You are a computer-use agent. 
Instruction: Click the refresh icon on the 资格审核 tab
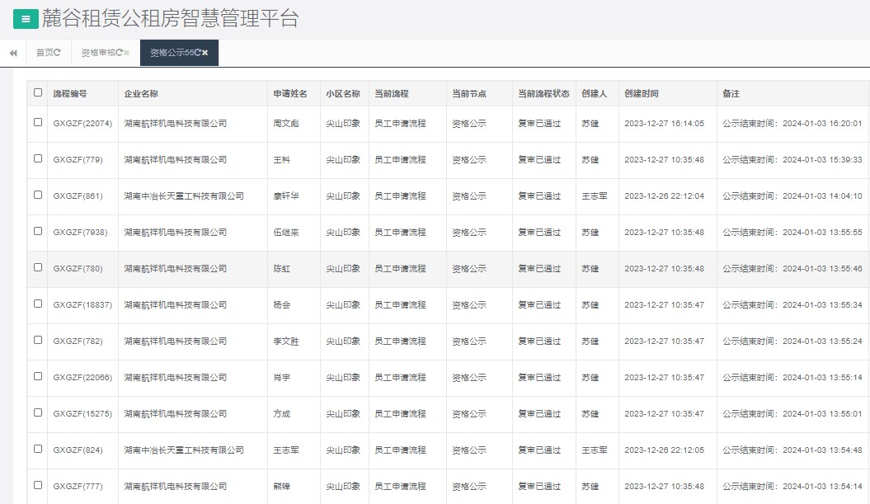coord(120,52)
